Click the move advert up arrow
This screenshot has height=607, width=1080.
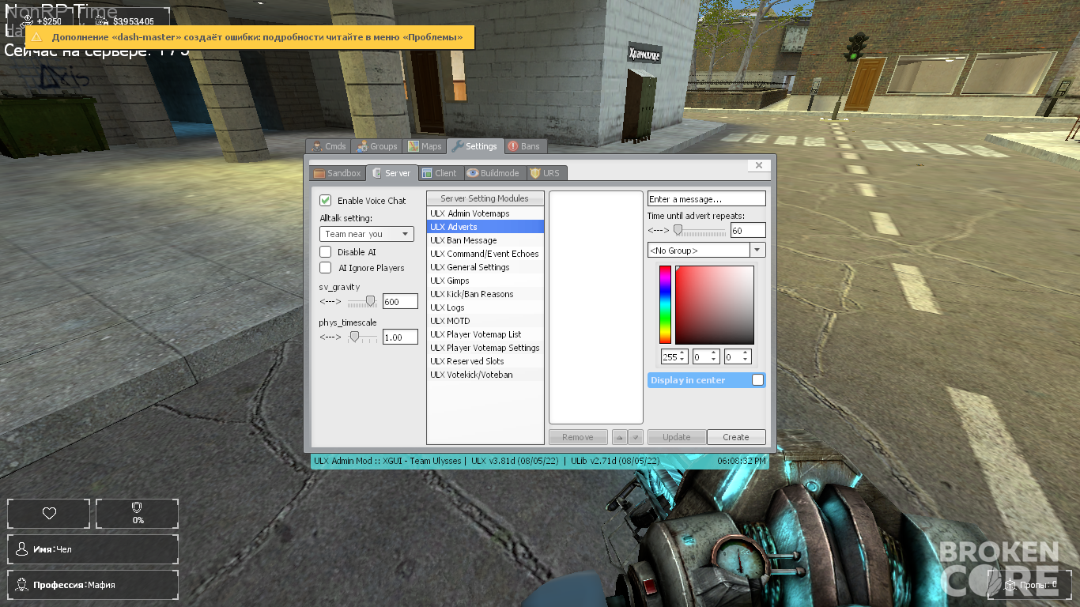pyautogui.click(x=620, y=437)
